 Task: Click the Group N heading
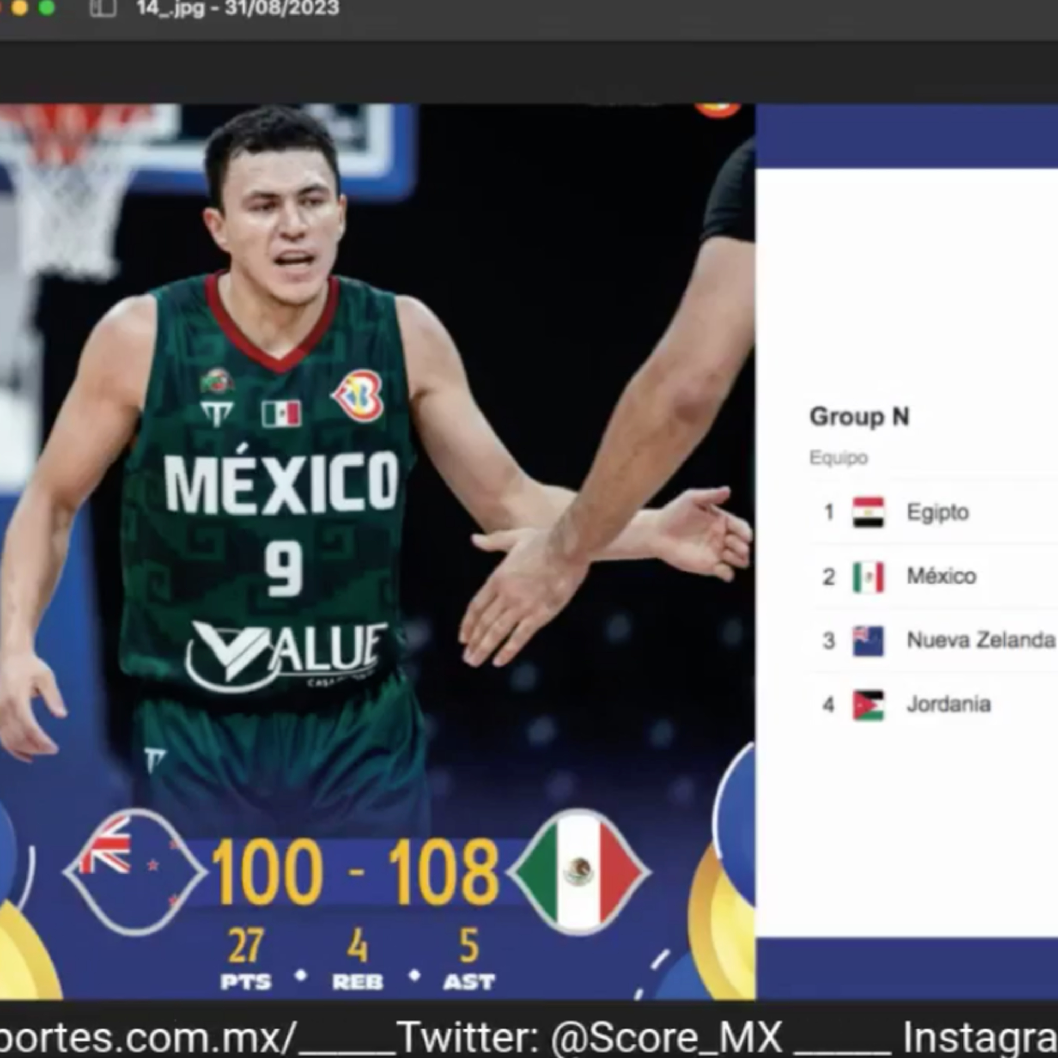(859, 417)
